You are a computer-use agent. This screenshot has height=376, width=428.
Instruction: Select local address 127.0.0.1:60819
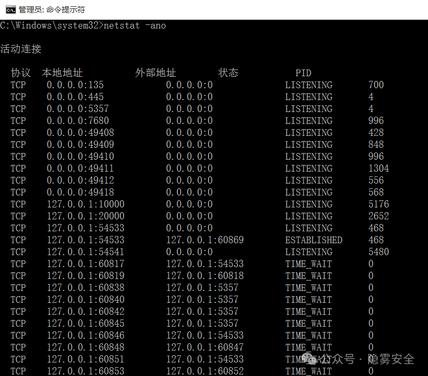click(x=86, y=275)
